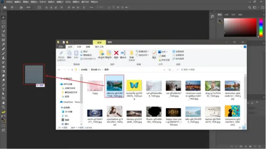The width and height of the screenshot is (266, 149).
Task: Select the Frame tool
Action: point(3,40)
